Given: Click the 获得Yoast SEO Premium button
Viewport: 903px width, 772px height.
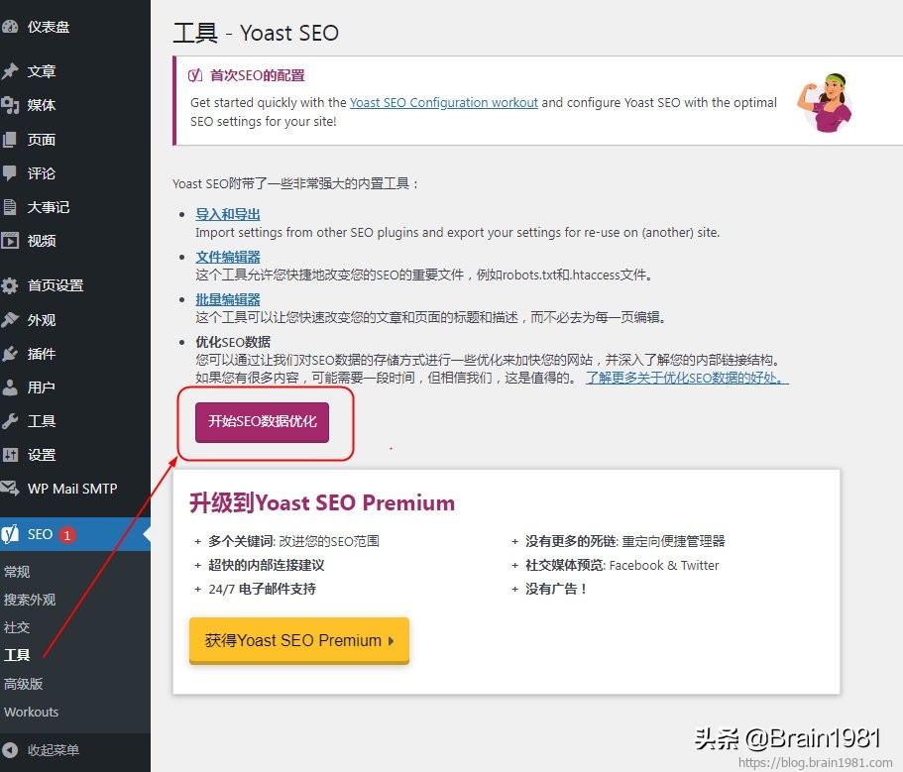Looking at the screenshot, I should click(x=298, y=640).
